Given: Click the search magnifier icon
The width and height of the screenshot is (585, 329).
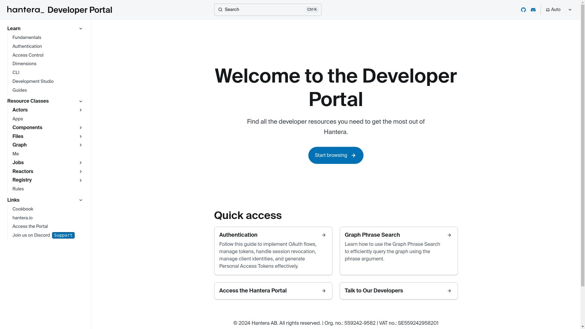Looking at the screenshot, I should pos(220,10).
